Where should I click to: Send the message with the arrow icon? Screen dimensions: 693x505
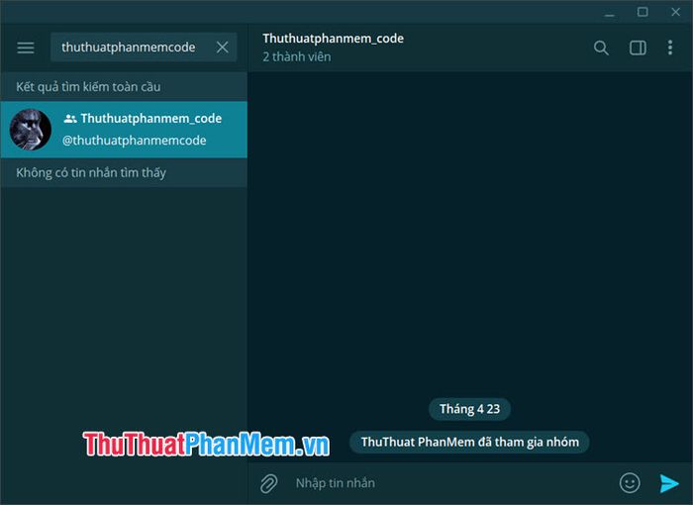pyautogui.click(x=669, y=483)
